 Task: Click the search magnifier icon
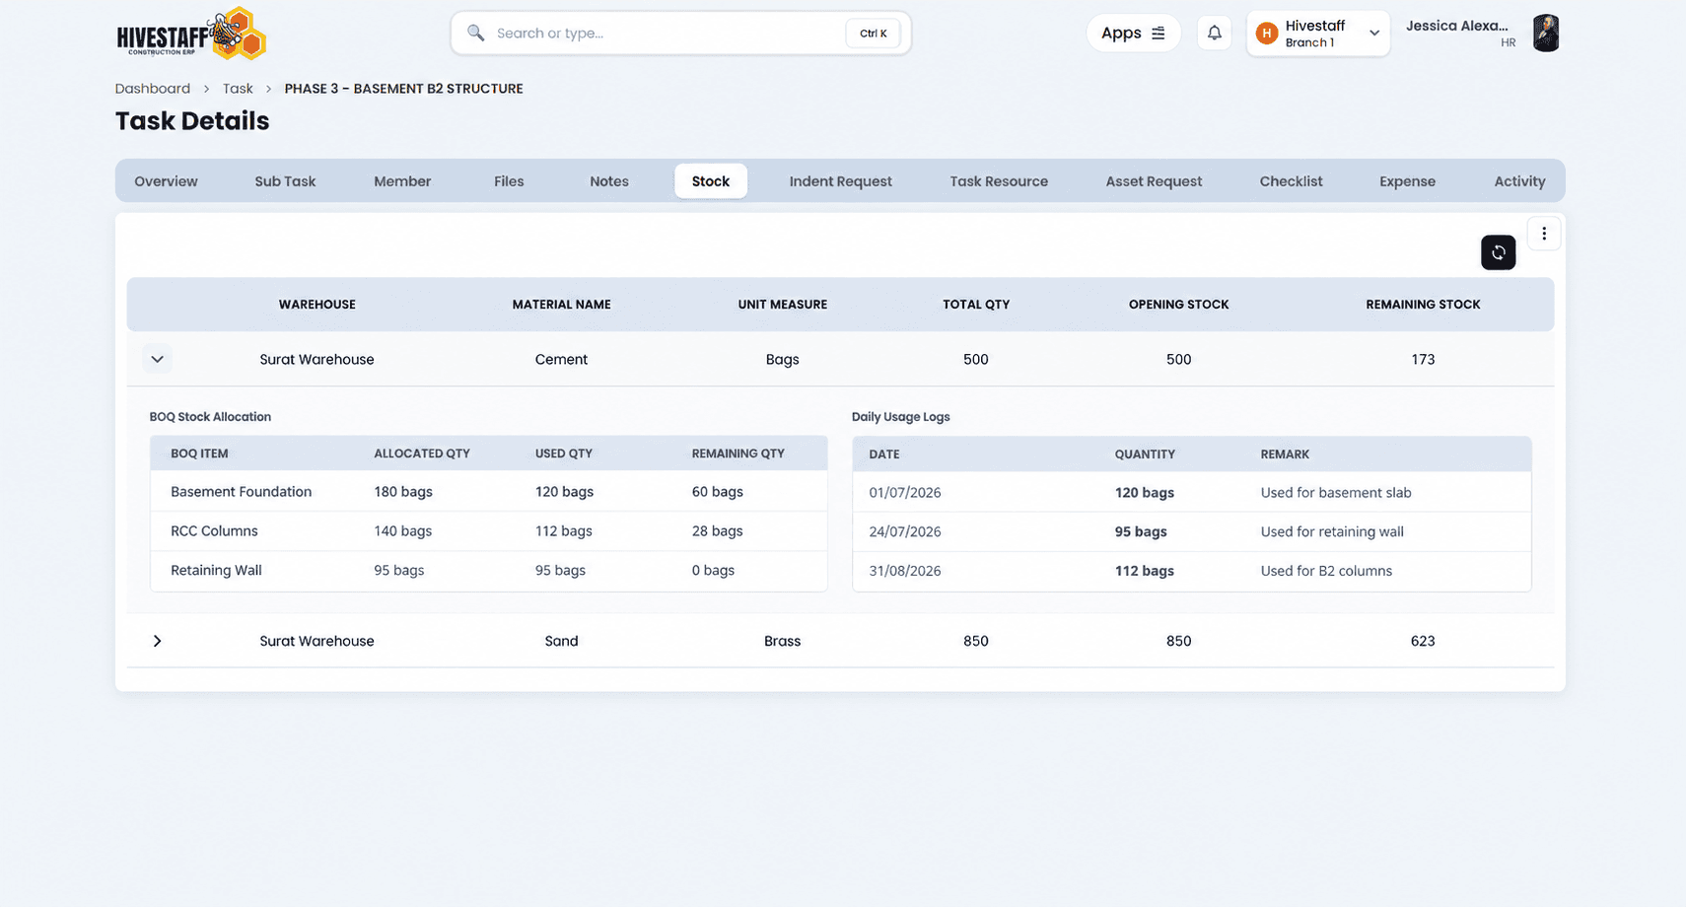point(475,33)
